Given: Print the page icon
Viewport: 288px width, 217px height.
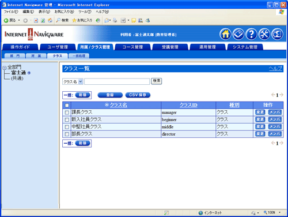Looking at the screenshot, I should (x=115, y=20).
